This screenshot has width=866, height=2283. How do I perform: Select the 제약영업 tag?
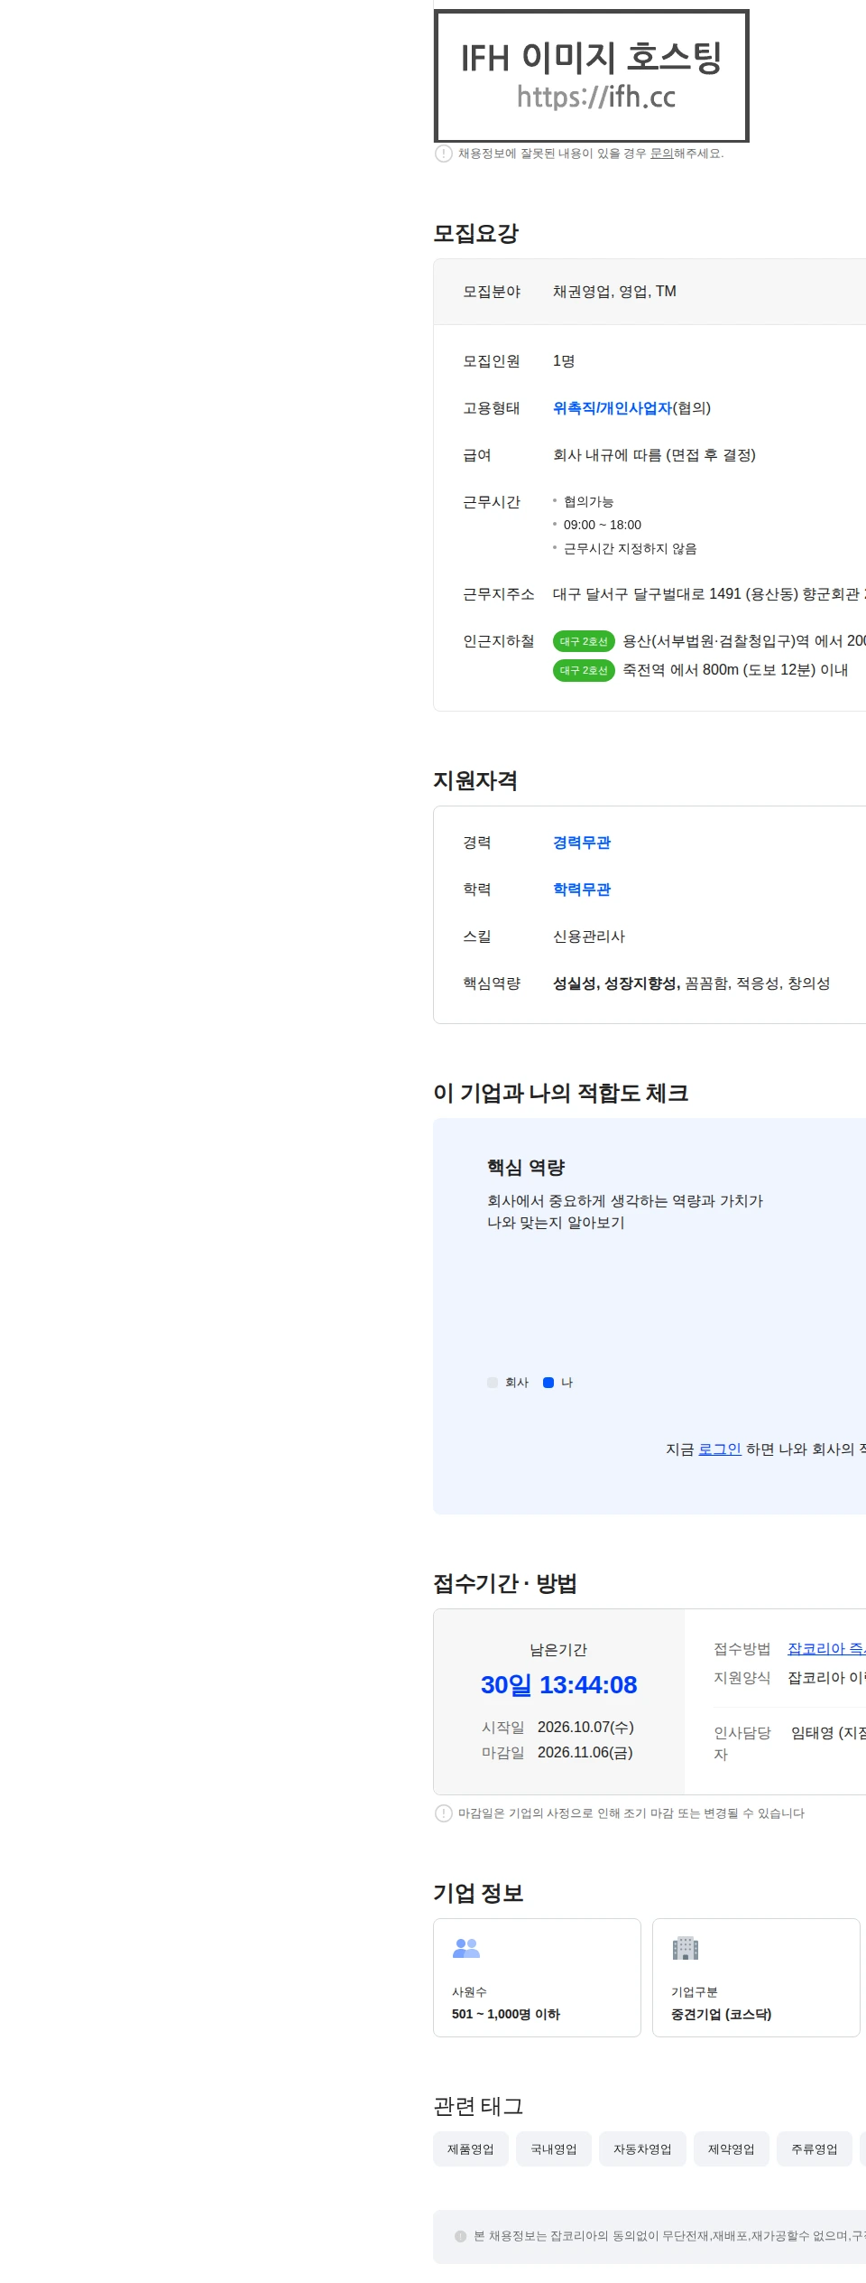tap(732, 2149)
